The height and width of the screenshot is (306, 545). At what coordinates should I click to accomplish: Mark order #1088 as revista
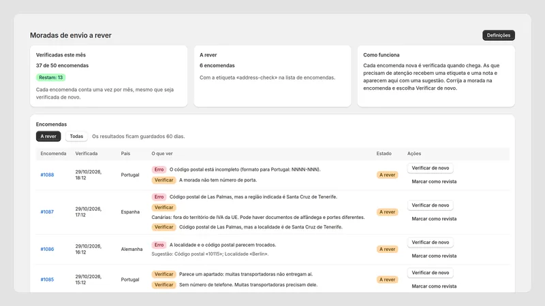coord(434,182)
